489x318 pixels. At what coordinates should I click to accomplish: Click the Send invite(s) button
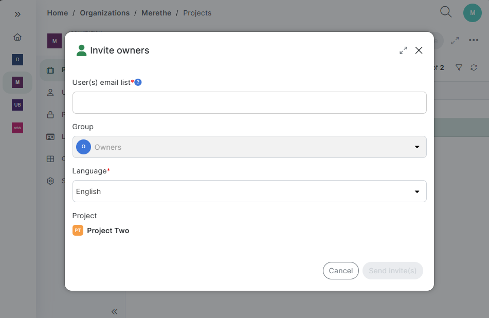(x=393, y=271)
